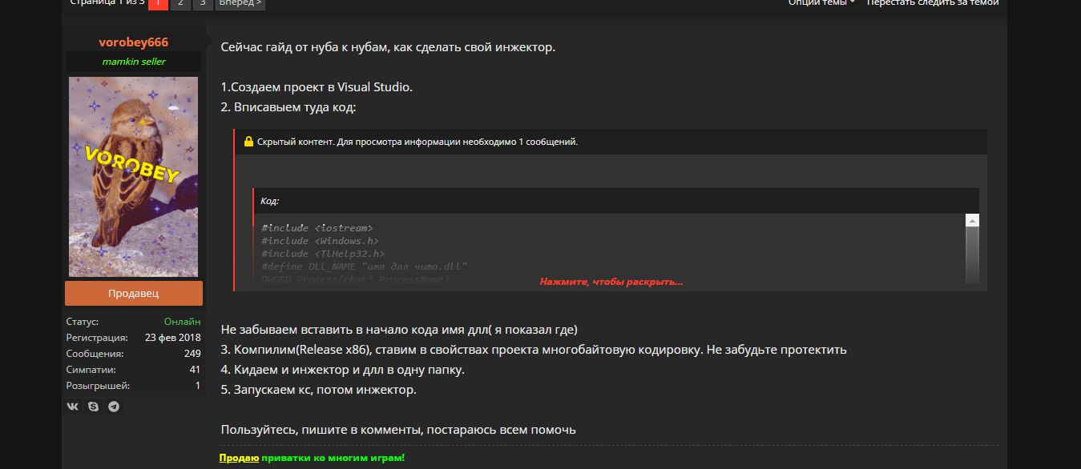Screen dimensions: 1081x469
Task: Click the code block vertical scrollbar thumb
Action: pyautogui.click(x=972, y=255)
